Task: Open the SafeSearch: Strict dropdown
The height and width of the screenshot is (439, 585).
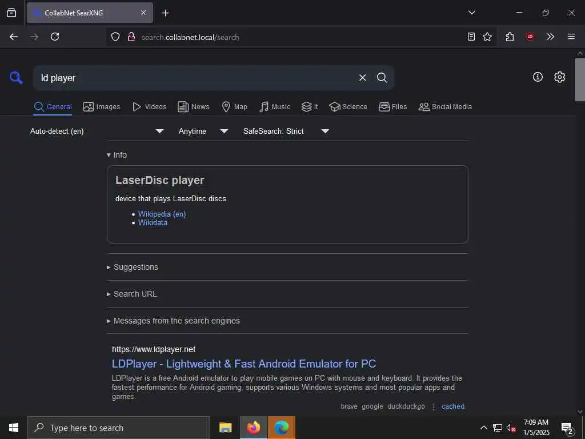Action: pyautogui.click(x=286, y=131)
